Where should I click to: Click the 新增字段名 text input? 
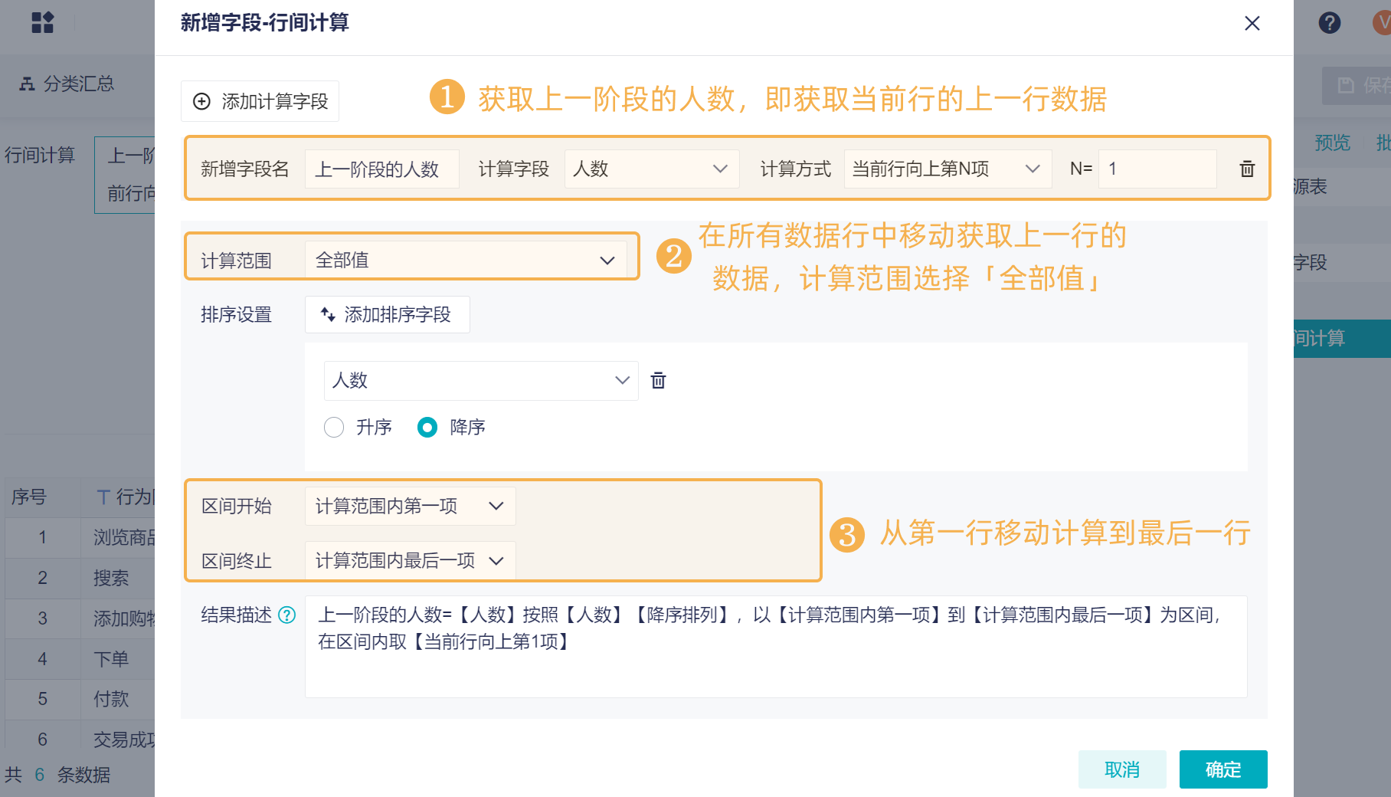click(381, 169)
